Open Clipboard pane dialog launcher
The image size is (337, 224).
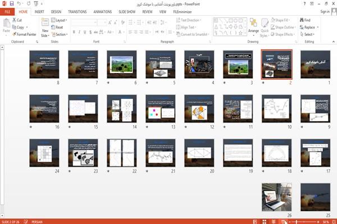pyautogui.click(x=37, y=42)
